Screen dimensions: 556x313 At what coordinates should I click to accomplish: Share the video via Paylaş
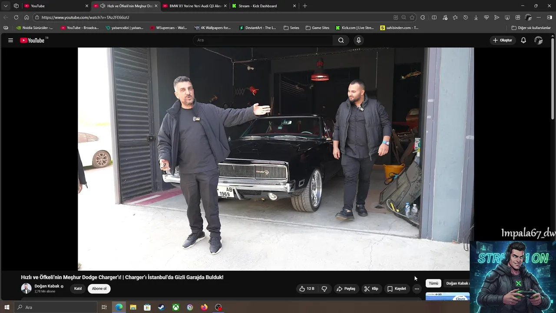346,289
